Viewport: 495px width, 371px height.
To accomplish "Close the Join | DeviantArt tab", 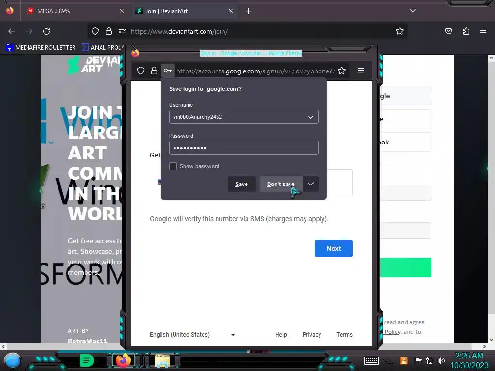I will click(x=231, y=11).
